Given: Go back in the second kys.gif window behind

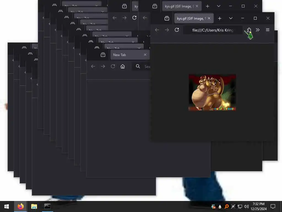Looking at the screenshot, I should tap(145, 18).
